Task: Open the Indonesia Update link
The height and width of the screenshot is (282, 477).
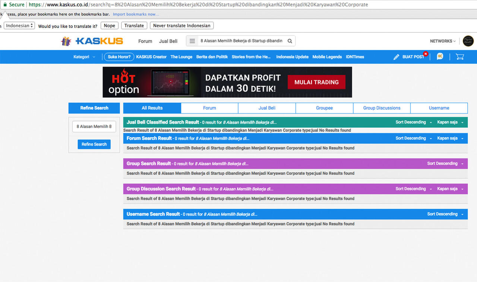Action: click(293, 57)
